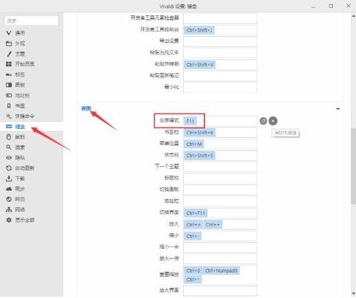Click the scrollbar down arrow
The image size is (356, 298).
click(353, 294)
